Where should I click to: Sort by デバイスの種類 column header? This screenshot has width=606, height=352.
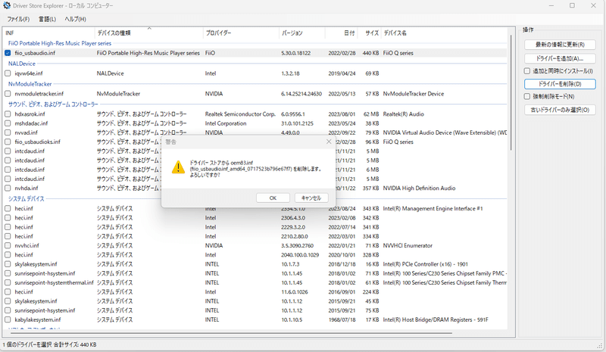click(x=148, y=33)
